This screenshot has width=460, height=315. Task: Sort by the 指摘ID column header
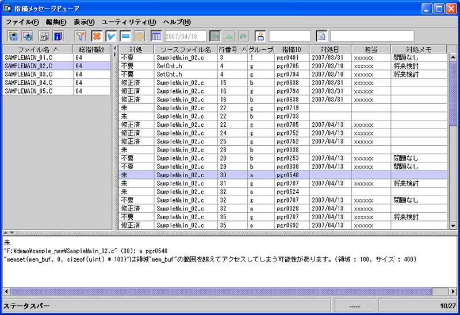pos(292,49)
